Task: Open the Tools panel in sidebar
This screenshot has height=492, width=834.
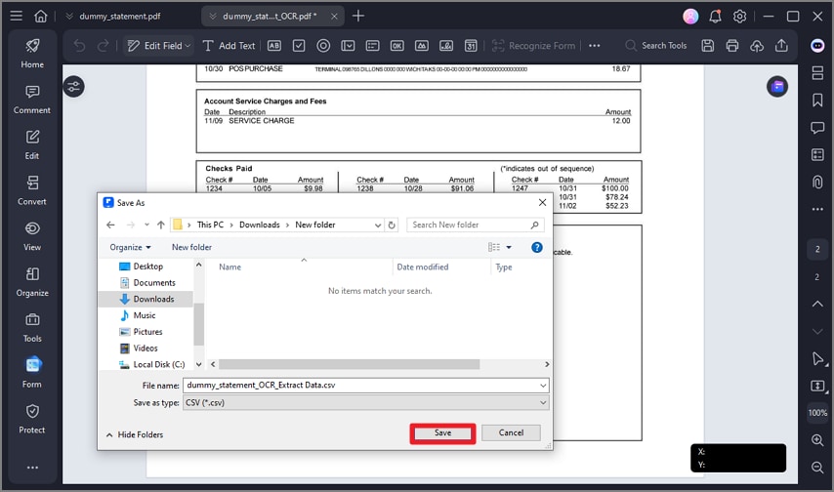Action: click(x=32, y=328)
